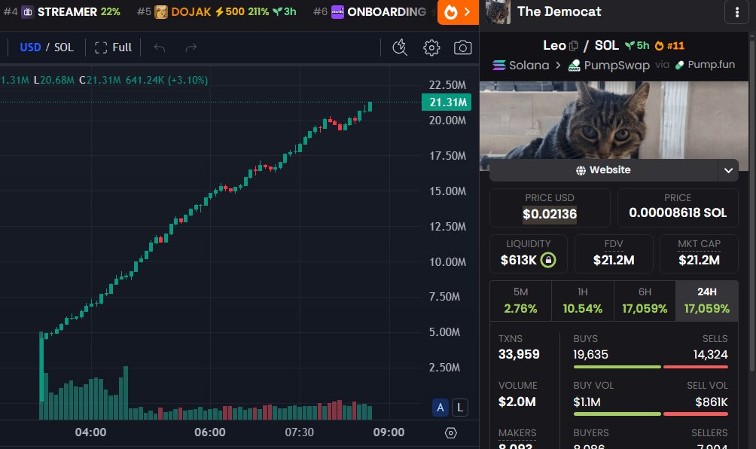Open chart time zone target icon
Screen dimensions: 756x449
click(451, 432)
